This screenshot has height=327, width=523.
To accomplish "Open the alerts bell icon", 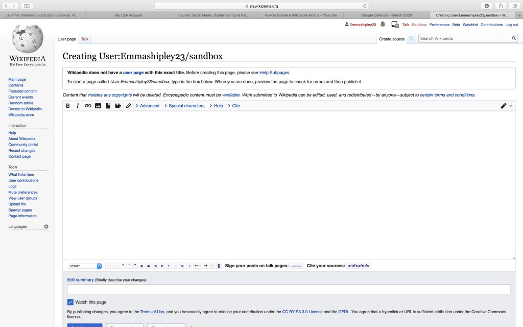I will pyautogui.click(x=383, y=25).
